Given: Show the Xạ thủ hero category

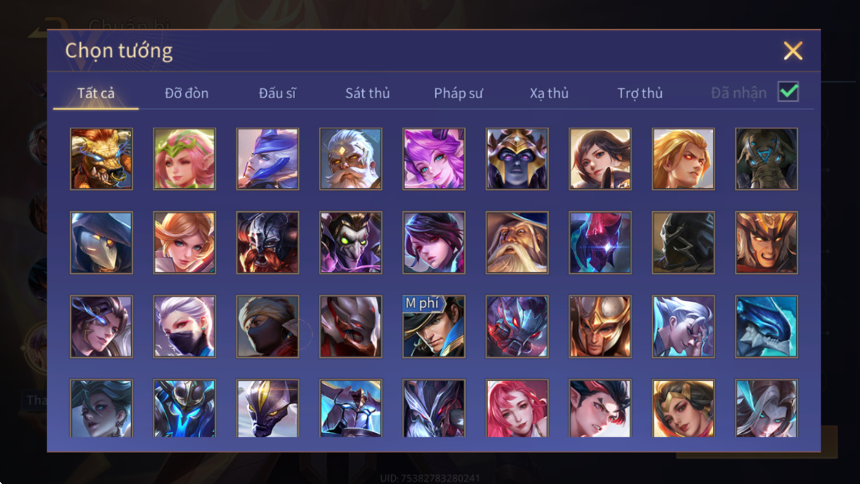Looking at the screenshot, I should (x=549, y=93).
